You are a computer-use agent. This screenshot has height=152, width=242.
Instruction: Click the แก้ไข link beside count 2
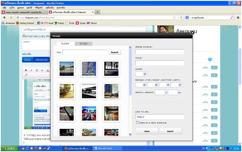coord(205,87)
